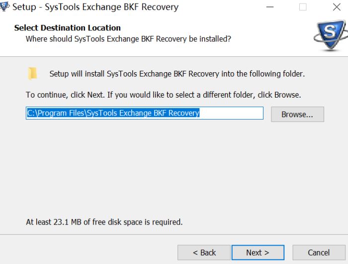Click the free disk space requirement text
The image size is (348, 264).
104,222
